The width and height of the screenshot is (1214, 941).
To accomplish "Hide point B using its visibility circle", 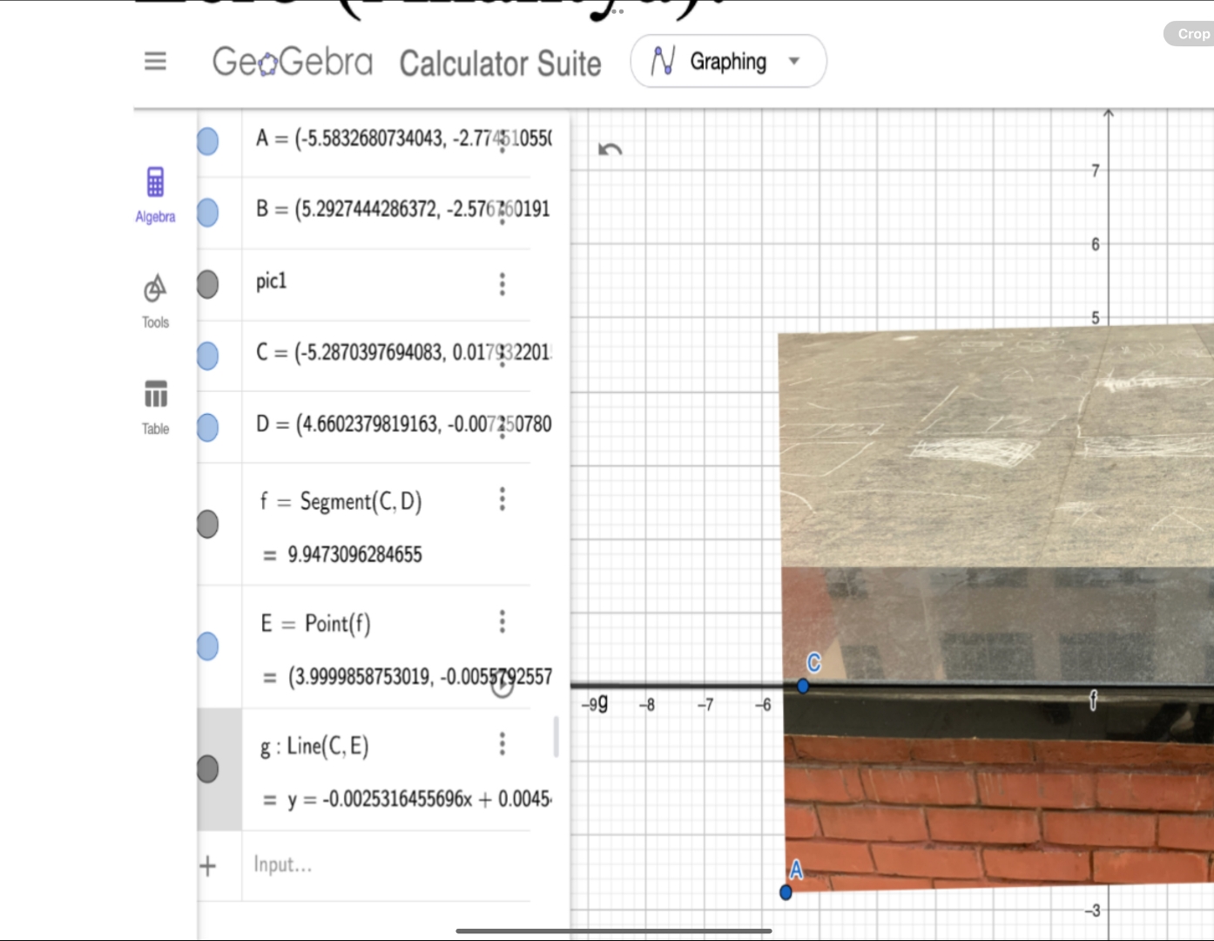I will 208,212.
